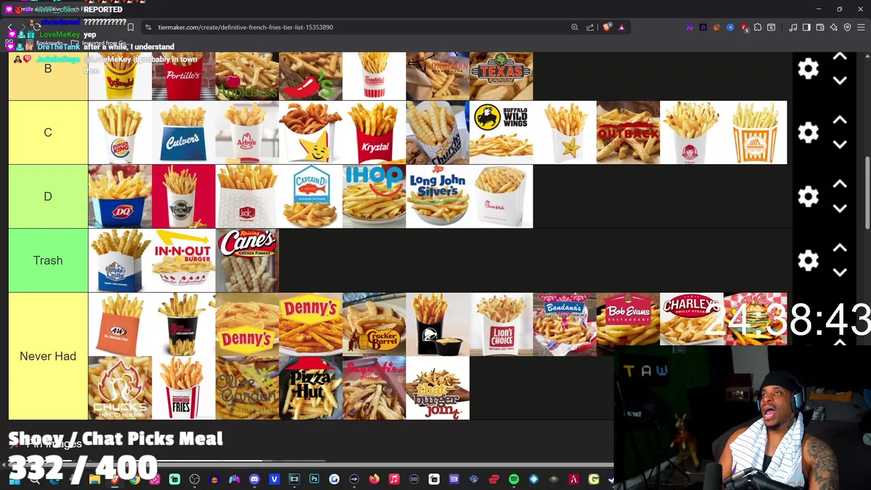The height and width of the screenshot is (490, 871).
Task: Select the Bob Evans fries image
Action: [x=628, y=325]
